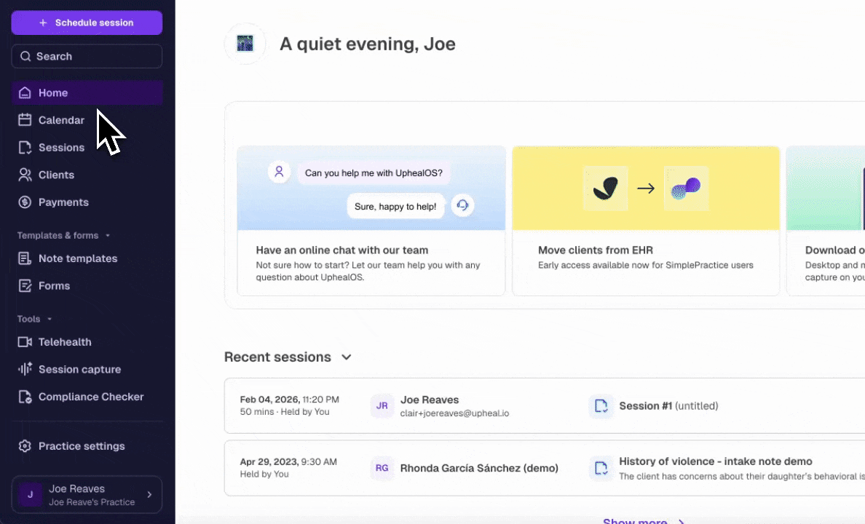The image size is (865, 524).
Task: Click the chevron on Joe Reaves card
Action: [x=149, y=495]
